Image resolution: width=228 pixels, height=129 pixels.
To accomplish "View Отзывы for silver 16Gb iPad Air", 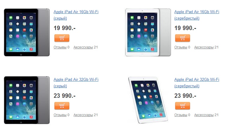I will click(x=181, y=47).
